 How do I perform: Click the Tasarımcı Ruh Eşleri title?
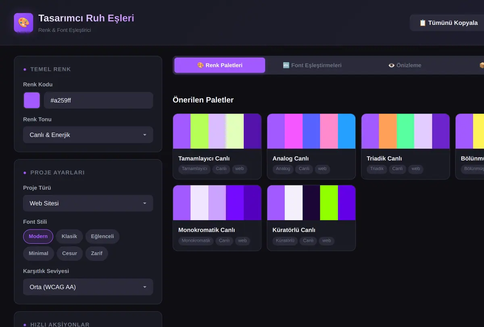[86, 18]
